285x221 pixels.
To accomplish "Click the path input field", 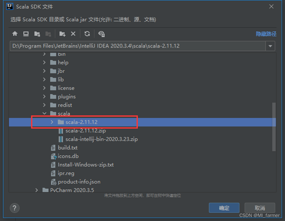I will coord(132,46).
